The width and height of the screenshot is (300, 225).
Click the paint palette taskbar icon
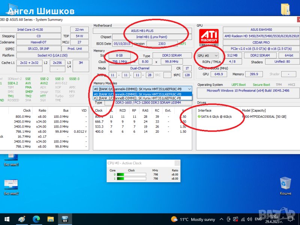click(x=22, y=219)
